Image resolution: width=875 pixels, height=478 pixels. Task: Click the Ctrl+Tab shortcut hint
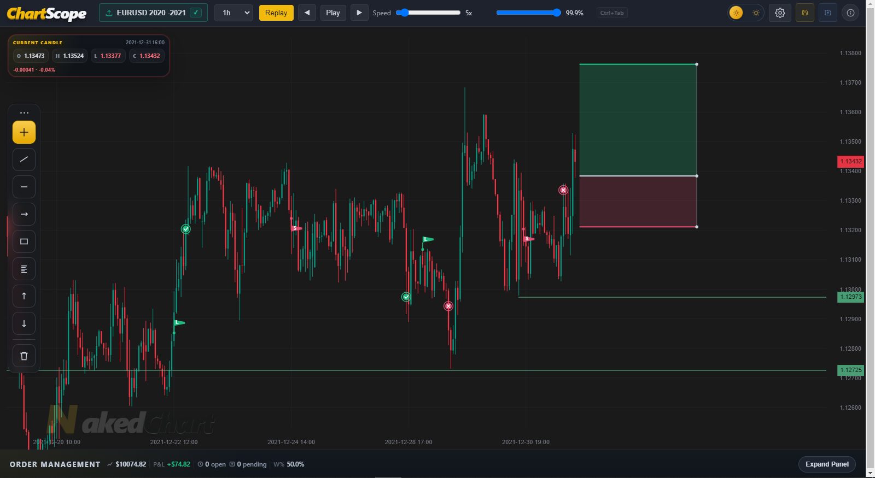612,13
